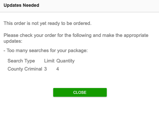Click the word 'appropriate' in the paragraph
This screenshot has height=122, width=159.
(136, 36)
